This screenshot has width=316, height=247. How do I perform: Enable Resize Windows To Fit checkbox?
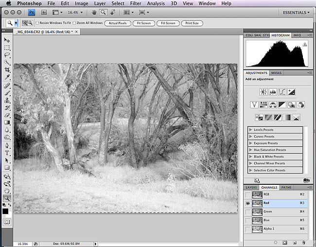(x=37, y=23)
